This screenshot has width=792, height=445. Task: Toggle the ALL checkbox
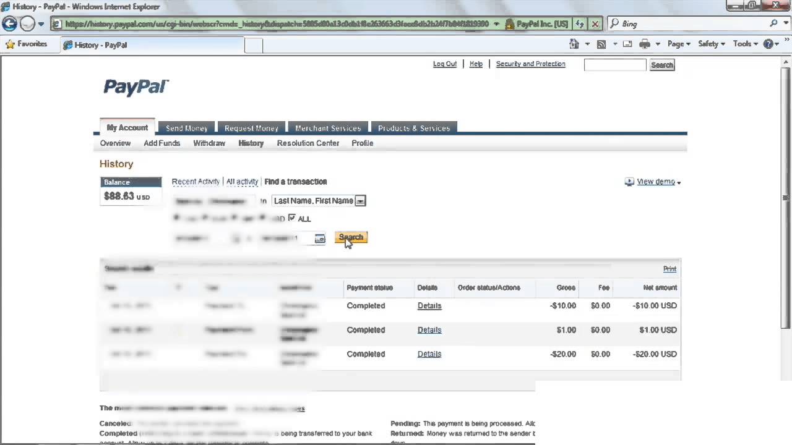(292, 218)
